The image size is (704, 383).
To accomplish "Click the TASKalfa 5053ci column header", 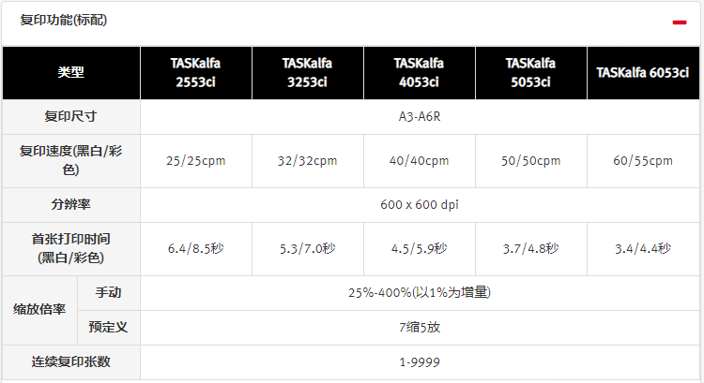I will point(530,72).
